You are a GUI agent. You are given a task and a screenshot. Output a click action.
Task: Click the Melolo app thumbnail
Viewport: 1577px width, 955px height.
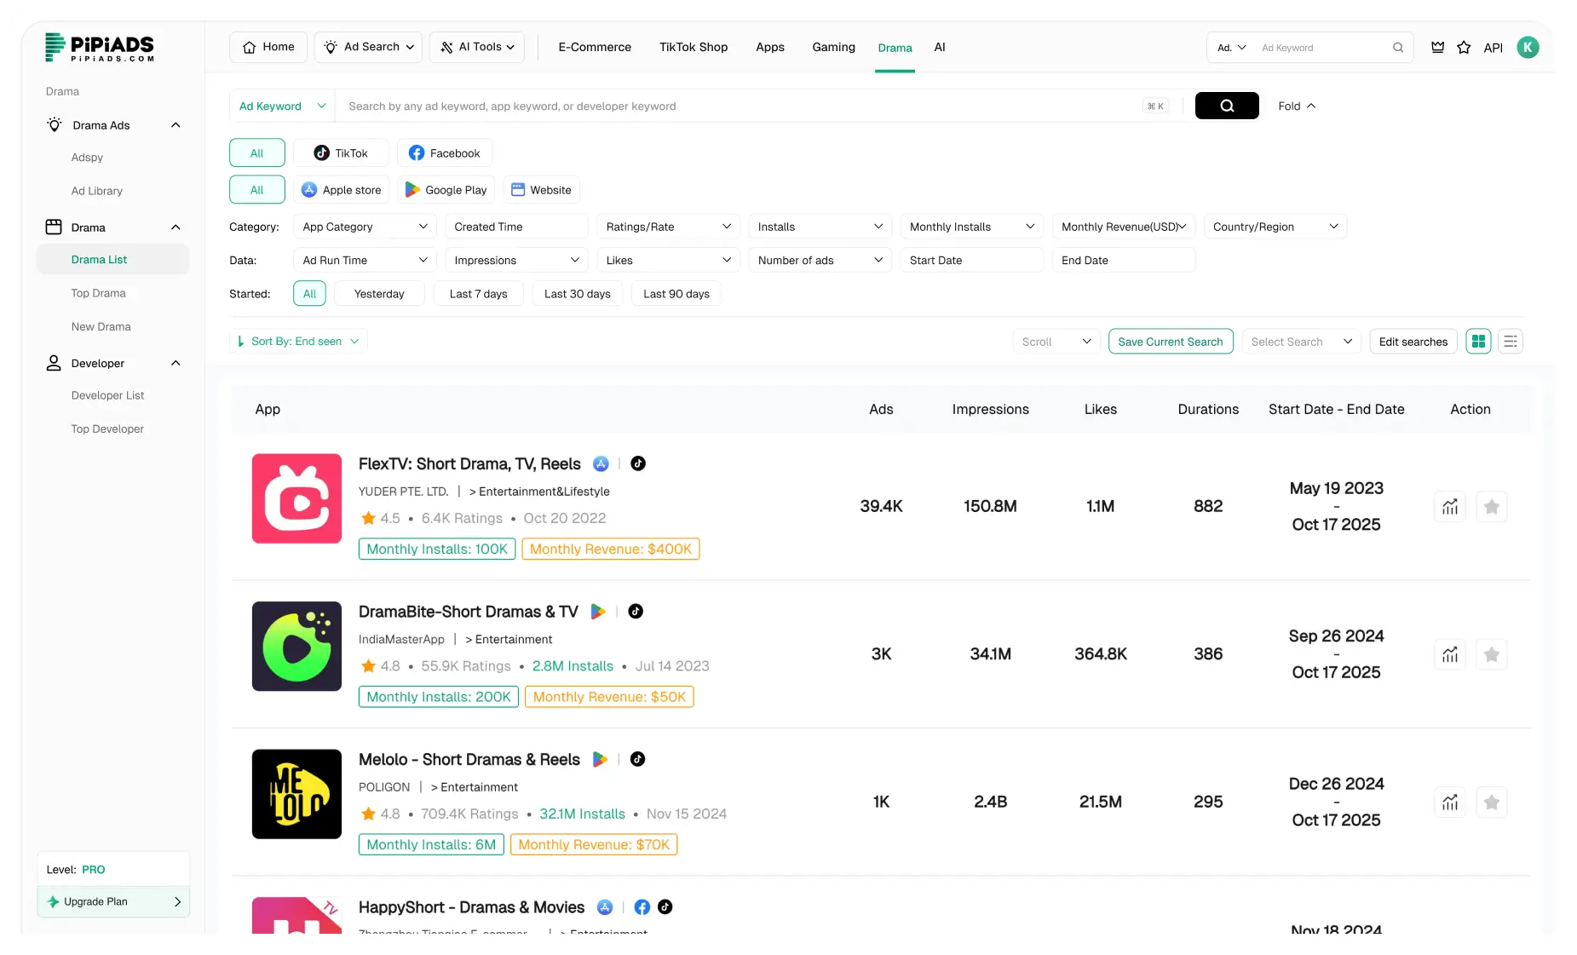pos(296,794)
